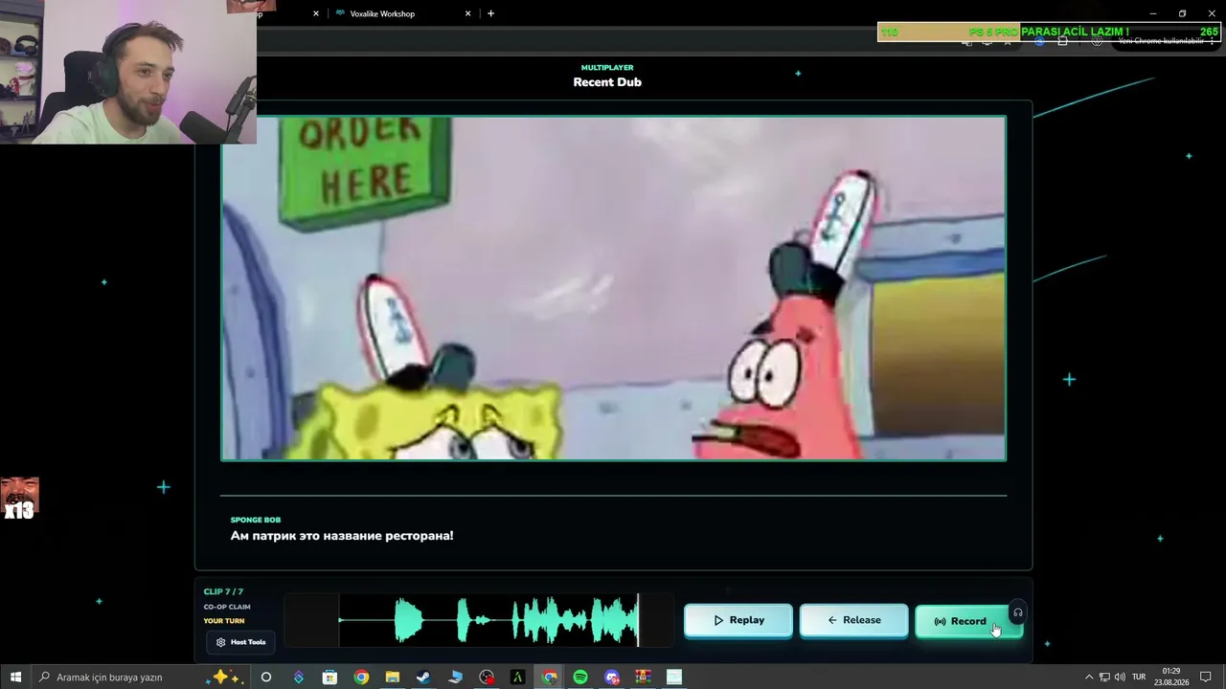The width and height of the screenshot is (1226, 689).
Task: Click the light notepad-like icon on taskbar
Action: [x=674, y=677]
